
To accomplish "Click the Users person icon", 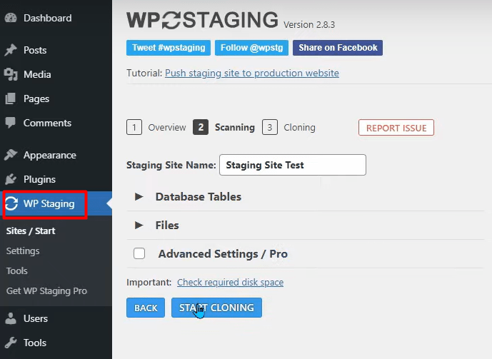I will click(x=11, y=318).
